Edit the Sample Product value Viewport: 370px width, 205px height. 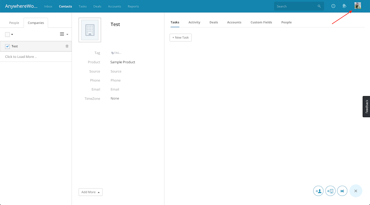[x=123, y=62]
